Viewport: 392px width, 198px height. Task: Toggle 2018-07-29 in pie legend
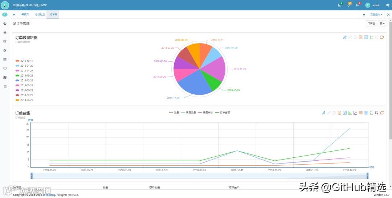tap(24, 95)
